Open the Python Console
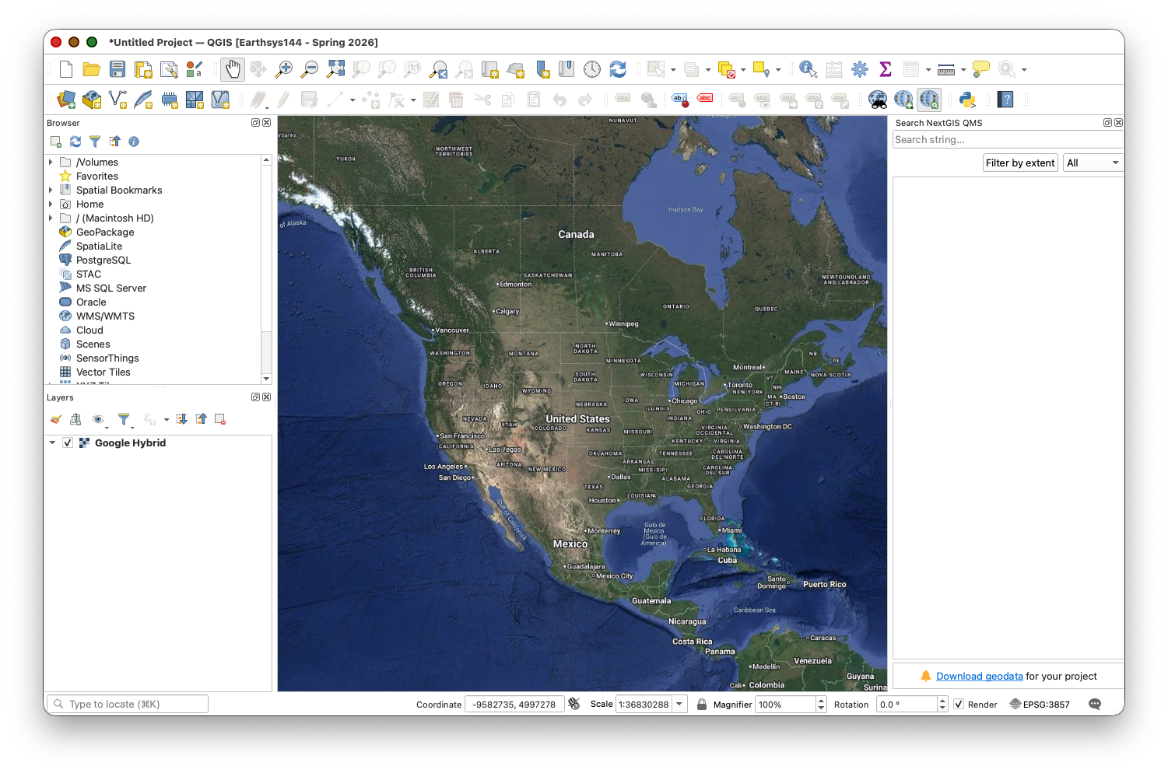Viewport: 1168px width, 773px height. [x=967, y=100]
